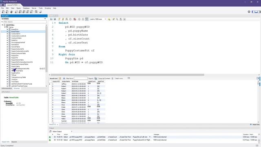
Task: Switch to the Schemas tab
Action: [17, 88]
